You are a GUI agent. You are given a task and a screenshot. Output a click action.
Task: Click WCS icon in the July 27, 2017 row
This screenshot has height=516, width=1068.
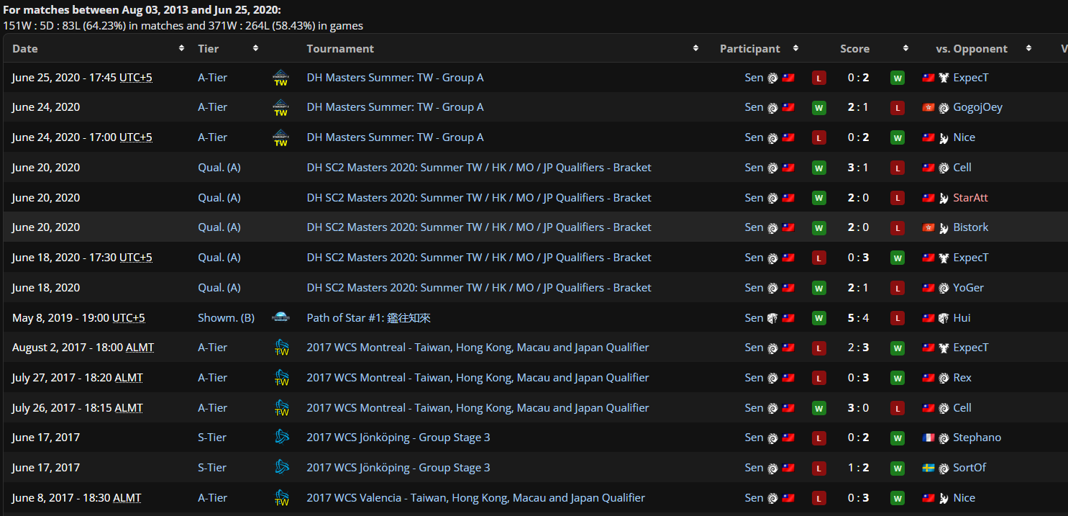pos(281,378)
